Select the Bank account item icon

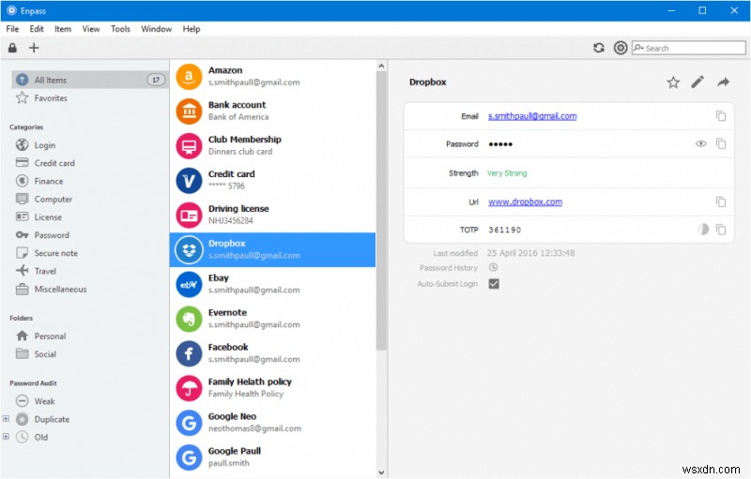point(189,111)
